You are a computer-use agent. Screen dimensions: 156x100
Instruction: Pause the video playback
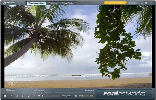click(x=5, y=96)
